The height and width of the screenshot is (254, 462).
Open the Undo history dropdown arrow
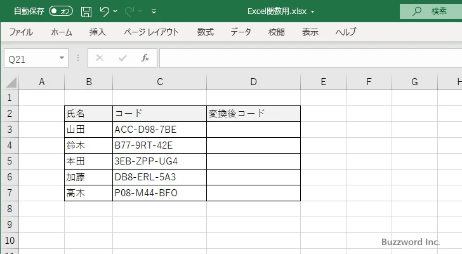click(x=115, y=11)
